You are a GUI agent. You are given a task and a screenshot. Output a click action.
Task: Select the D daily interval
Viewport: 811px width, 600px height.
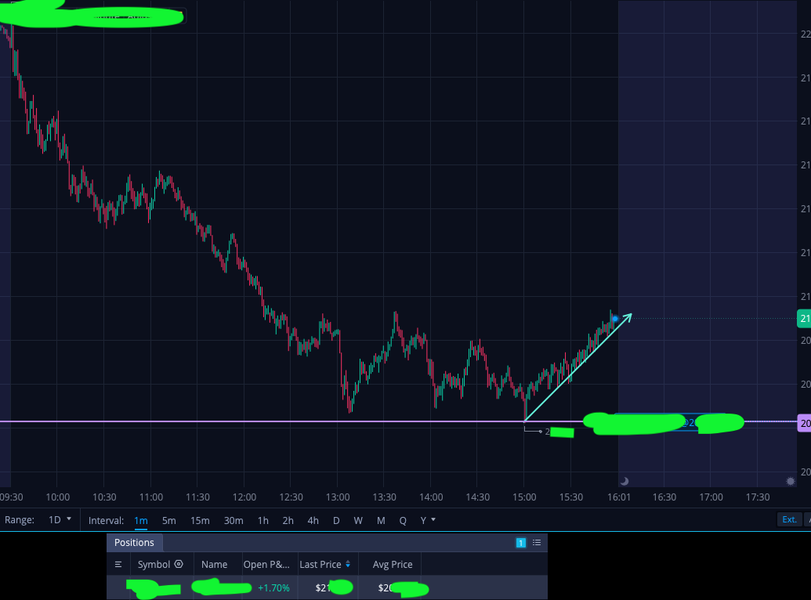(336, 520)
